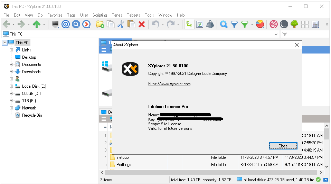Click the KG weight Folder Sizes icon
331x184 pixels.
pyautogui.click(x=210, y=25)
